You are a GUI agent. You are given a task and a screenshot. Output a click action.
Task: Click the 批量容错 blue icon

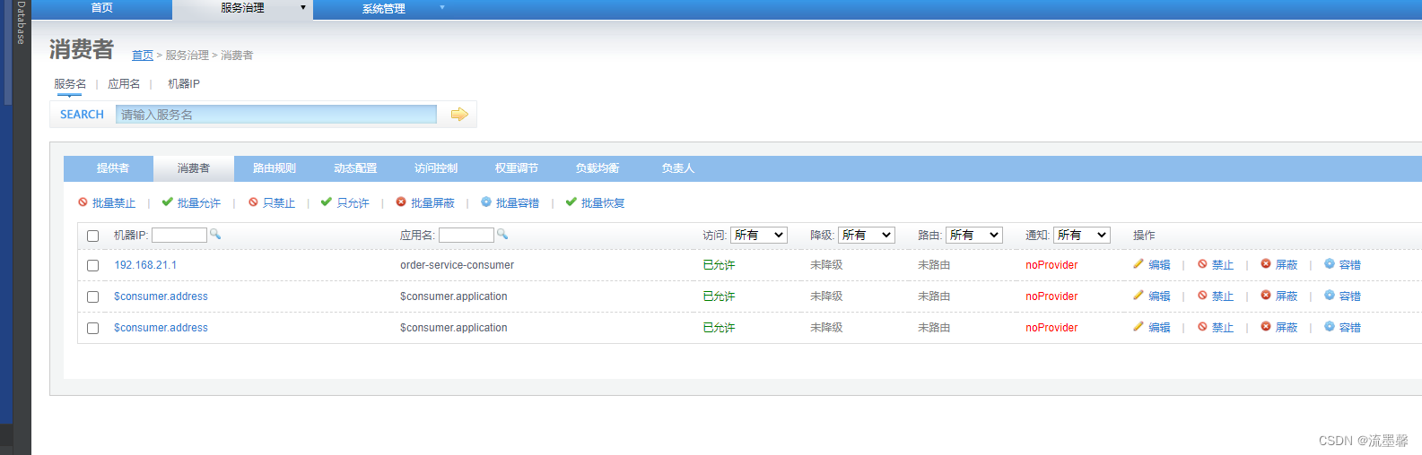pyautogui.click(x=486, y=202)
